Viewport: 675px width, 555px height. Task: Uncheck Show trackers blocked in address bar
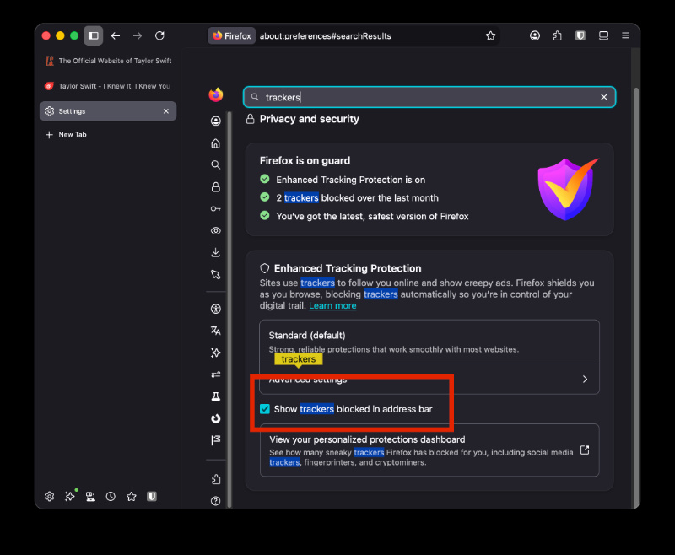pos(265,409)
